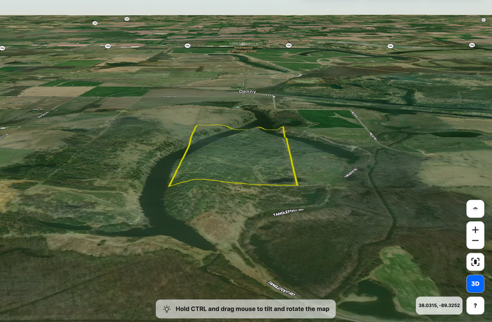Click the yellow boundary's bottom-right corner
Screen dimensions: 492x322
(297, 185)
